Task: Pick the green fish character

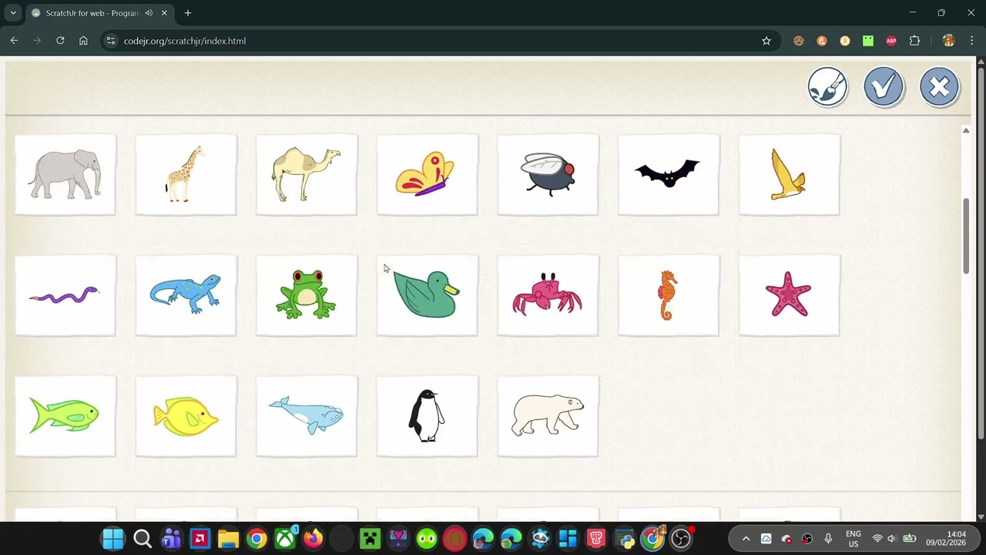Action: pyautogui.click(x=65, y=416)
